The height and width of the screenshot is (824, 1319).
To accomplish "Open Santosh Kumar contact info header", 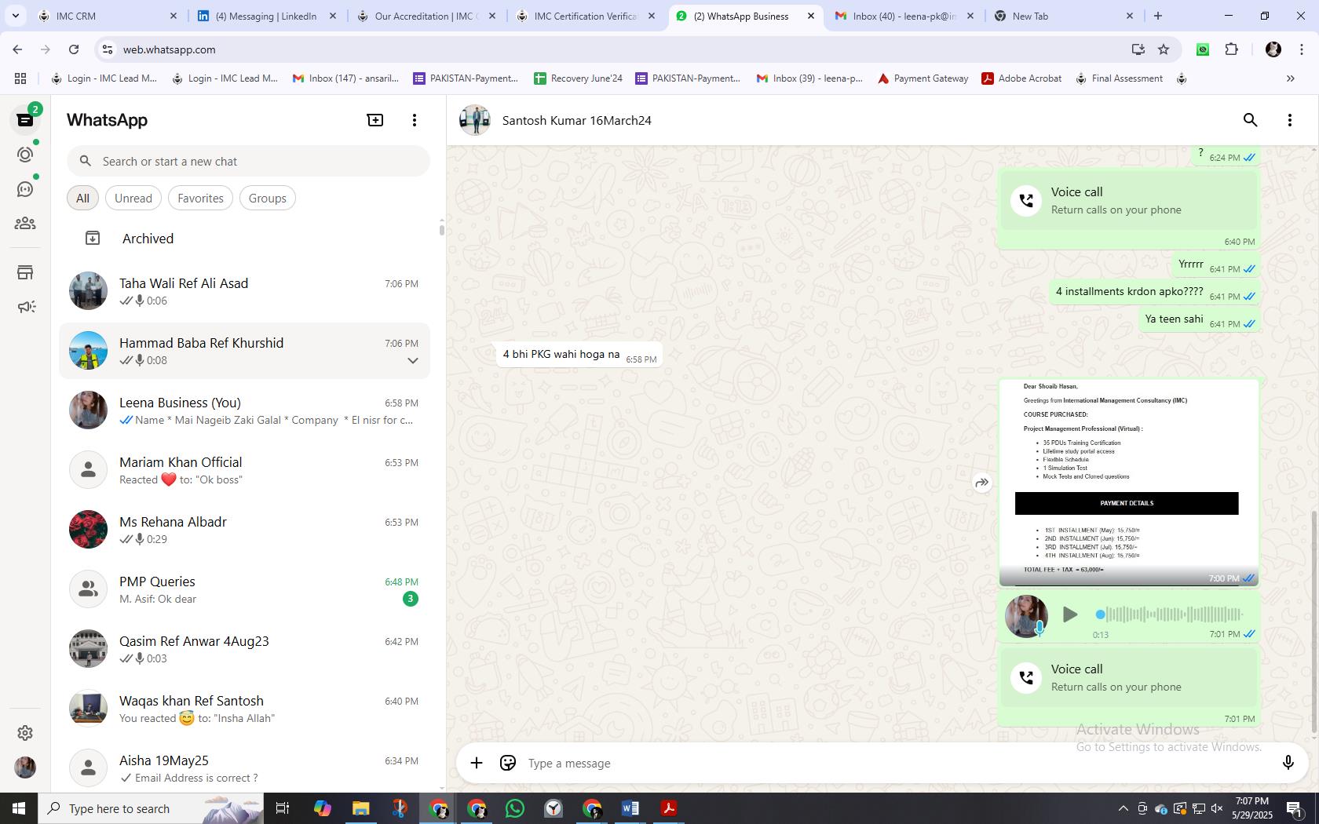I will click(x=576, y=120).
